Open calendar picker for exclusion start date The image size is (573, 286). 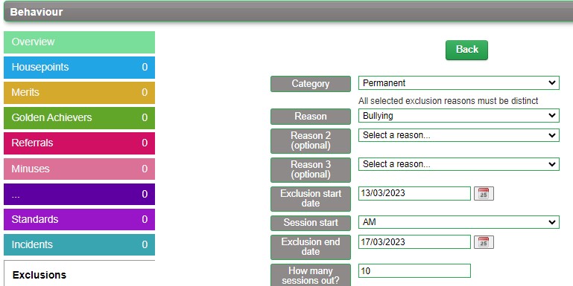[484, 193]
